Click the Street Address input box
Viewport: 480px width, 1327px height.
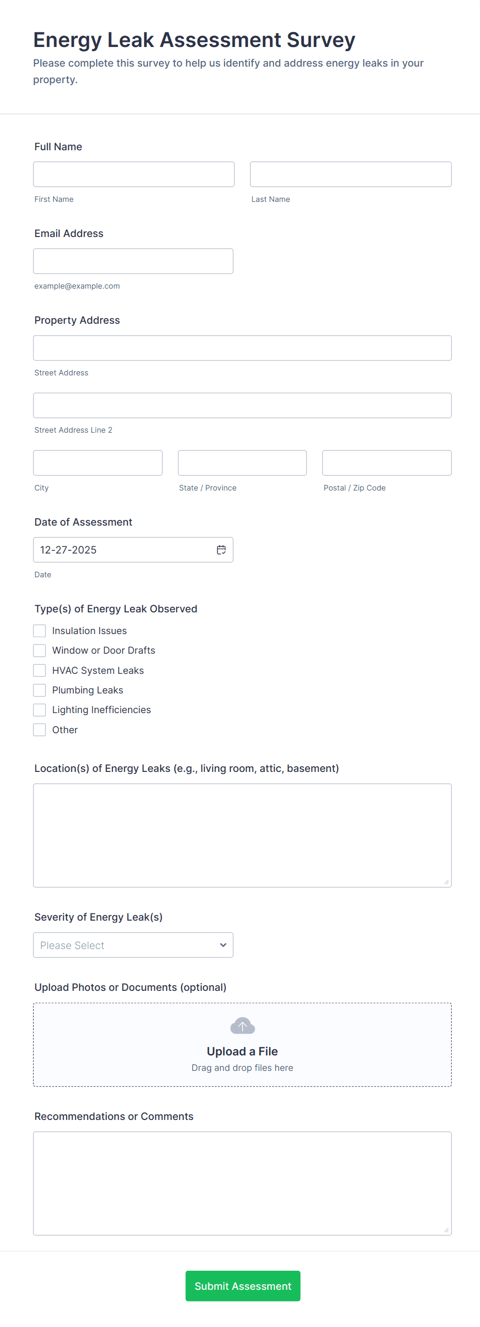pos(242,347)
